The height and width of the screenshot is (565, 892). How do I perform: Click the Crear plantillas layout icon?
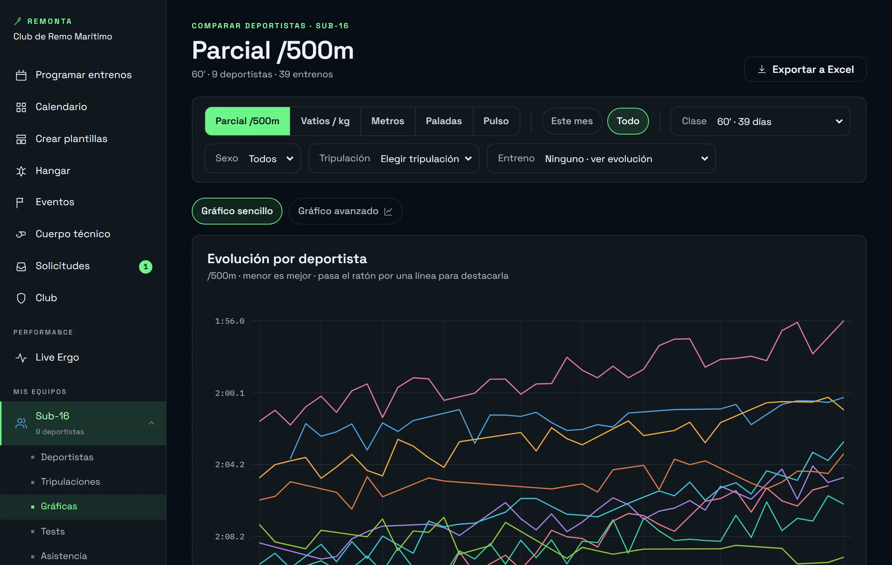pyautogui.click(x=21, y=139)
